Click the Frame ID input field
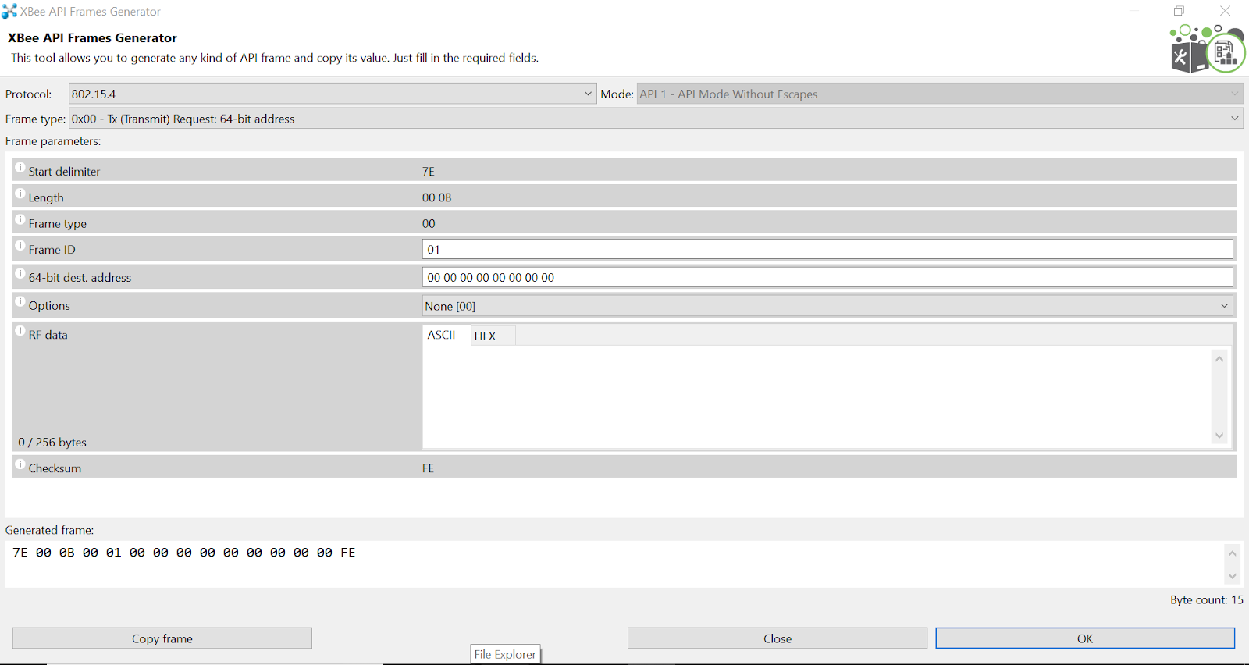 click(x=827, y=250)
